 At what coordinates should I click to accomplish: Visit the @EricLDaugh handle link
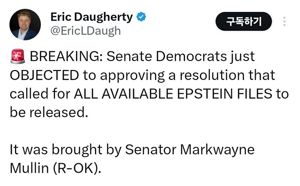(85, 31)
